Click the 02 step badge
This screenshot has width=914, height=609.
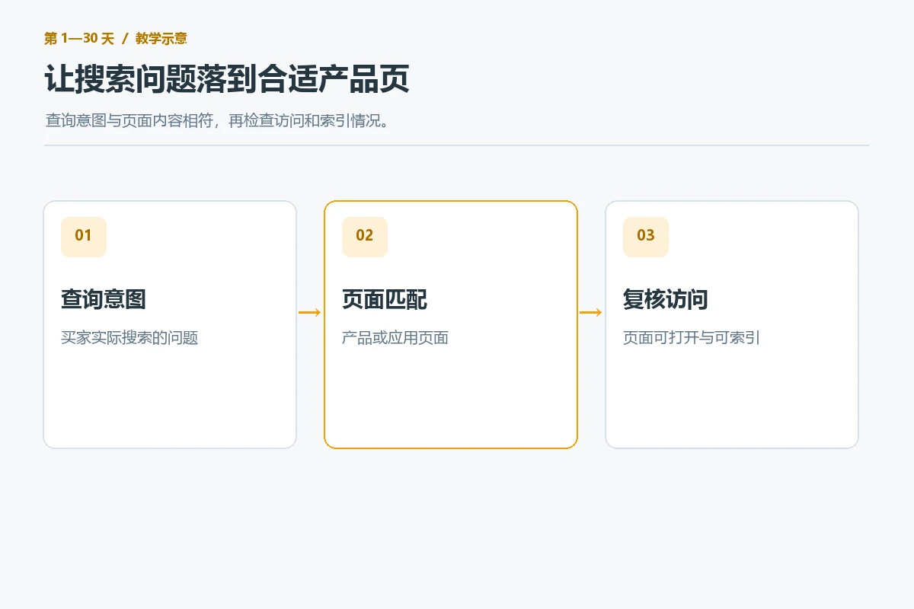point(365,237)
